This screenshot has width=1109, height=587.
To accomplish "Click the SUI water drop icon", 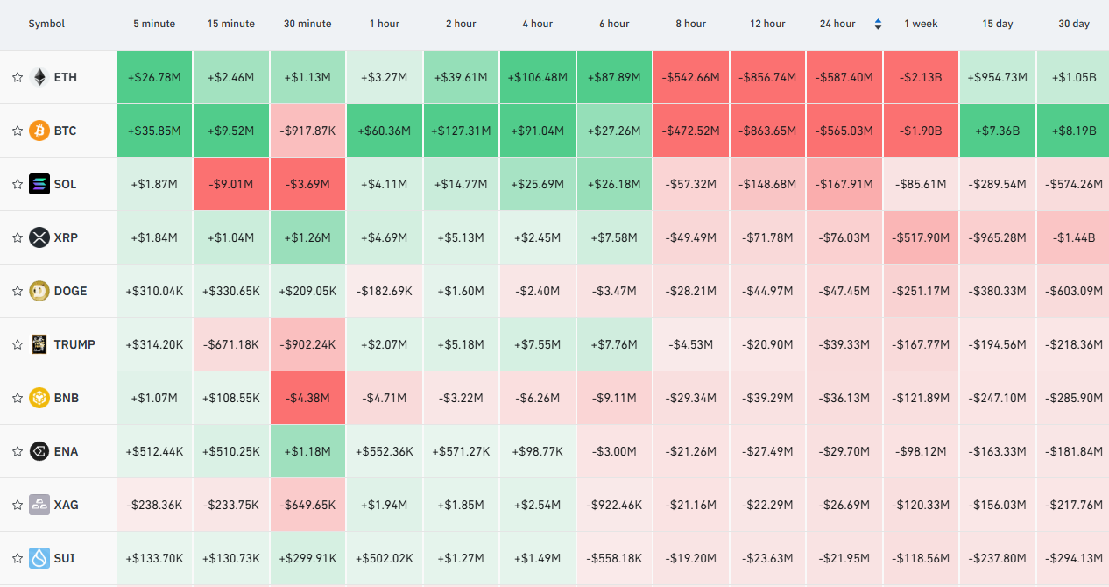I will pos(39,558).
